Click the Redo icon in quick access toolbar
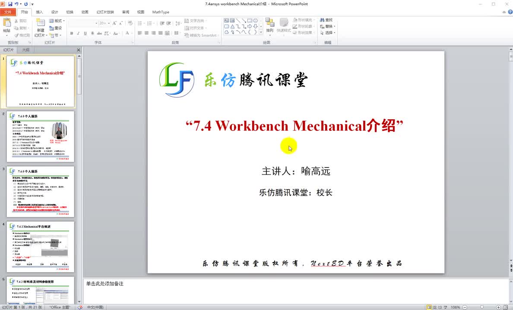 click(26, 4)
